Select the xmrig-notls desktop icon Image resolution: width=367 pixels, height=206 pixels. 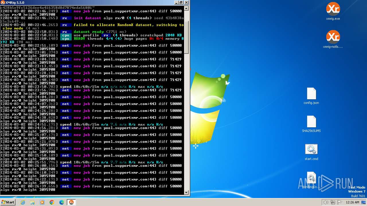333,39
